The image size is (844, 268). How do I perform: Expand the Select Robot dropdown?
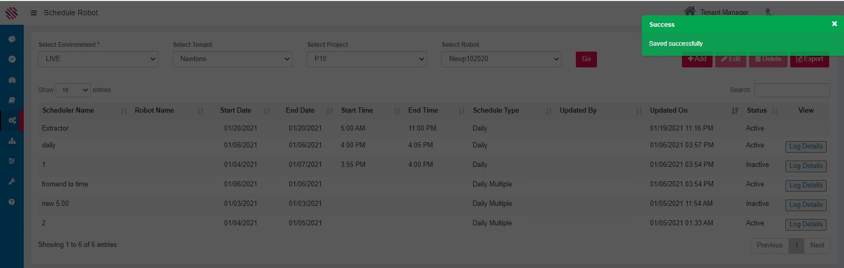501,59
